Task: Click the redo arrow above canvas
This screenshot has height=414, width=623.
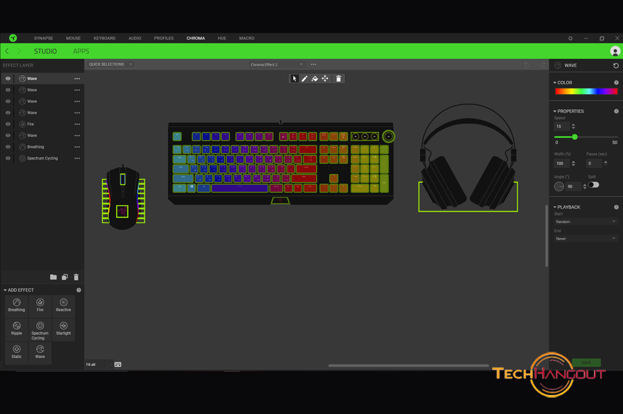Action: point(543,64)
